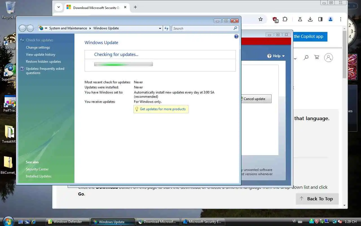This screenshot has height=226, width=361.
Task: Switch to the Download Microsof... taskbar button
Action: [158, 222]
